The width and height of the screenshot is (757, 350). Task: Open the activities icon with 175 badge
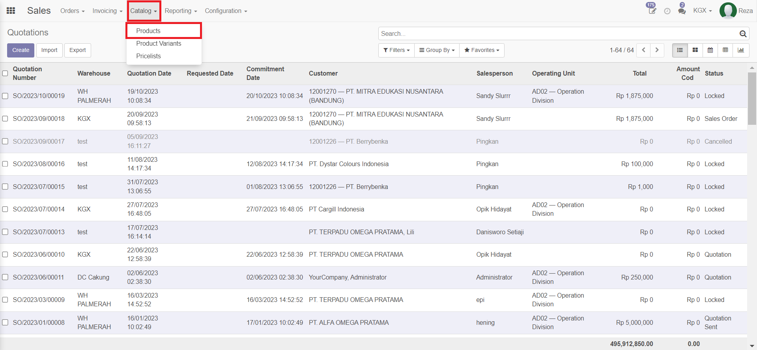coord(652,11)
